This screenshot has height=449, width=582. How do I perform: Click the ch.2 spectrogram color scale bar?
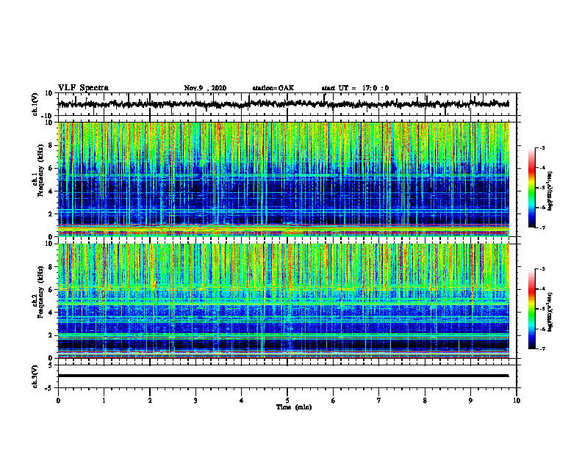(x=531, y=309)
